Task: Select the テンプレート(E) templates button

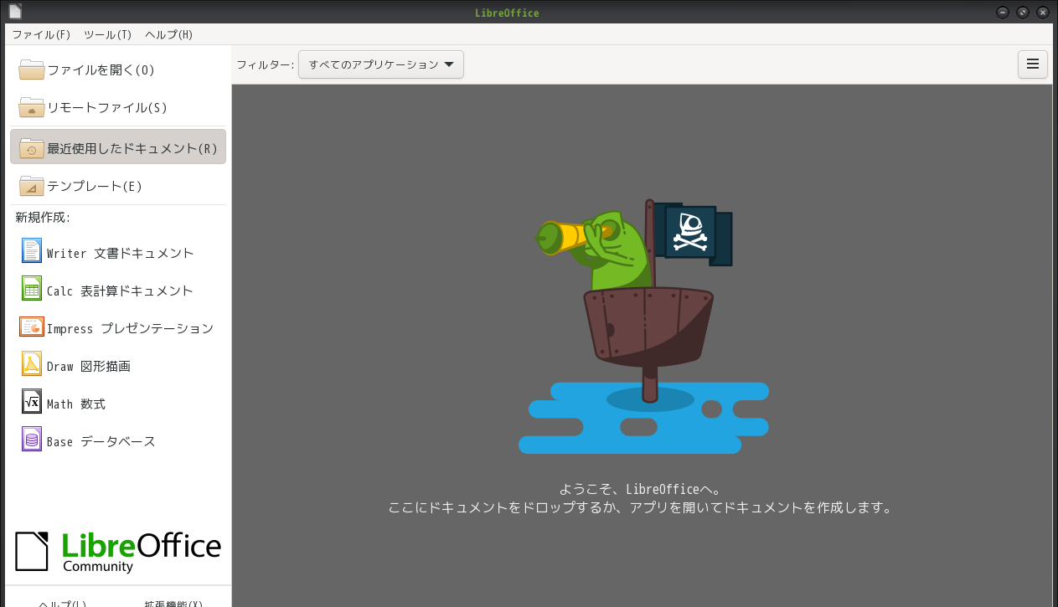Action: [x=118, y=186]
